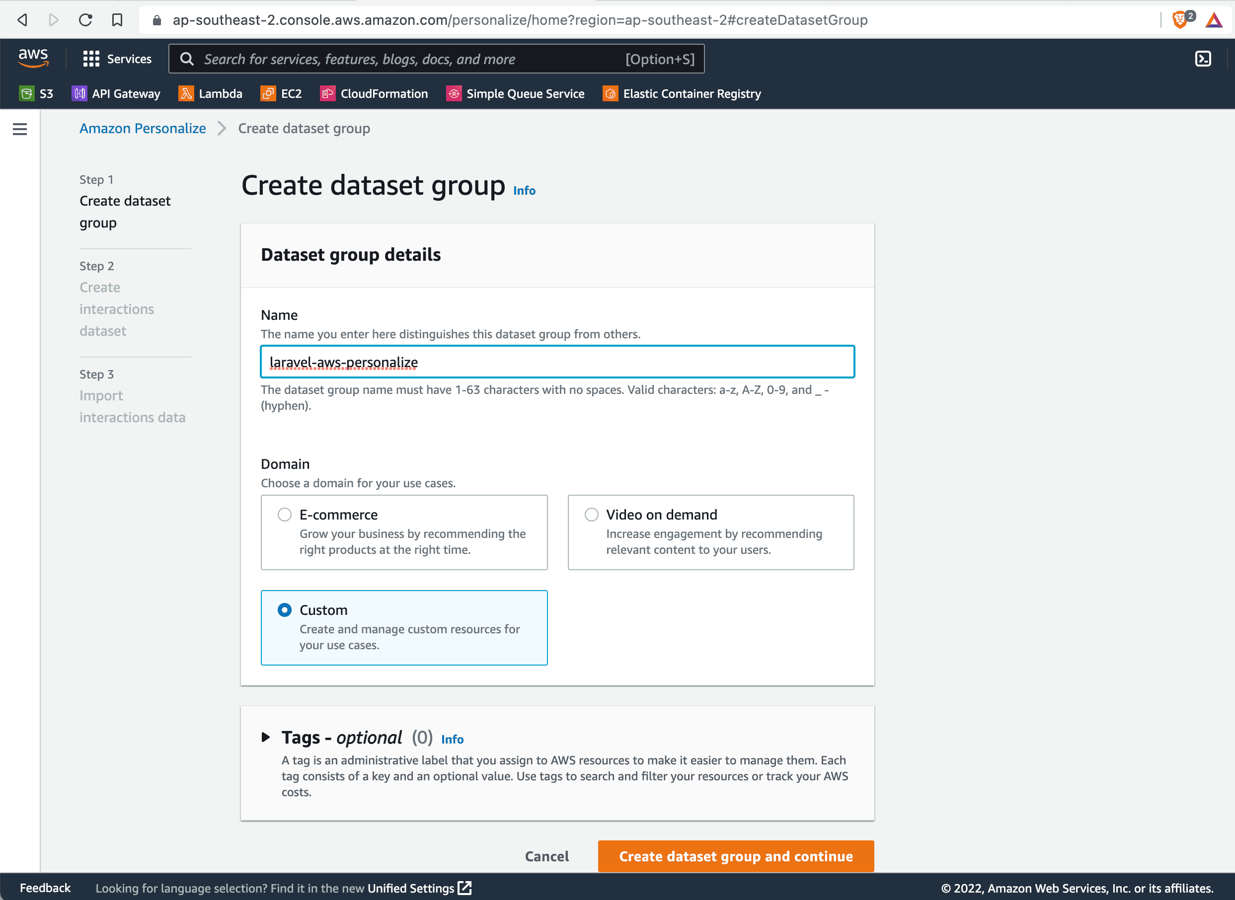The image size is (1235, 900).
Task: Click the Cancel button
Action: (x=547, y=856)
